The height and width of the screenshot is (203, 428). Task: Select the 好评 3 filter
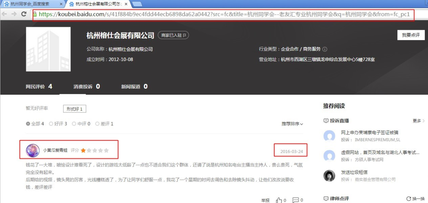(58, 124)
